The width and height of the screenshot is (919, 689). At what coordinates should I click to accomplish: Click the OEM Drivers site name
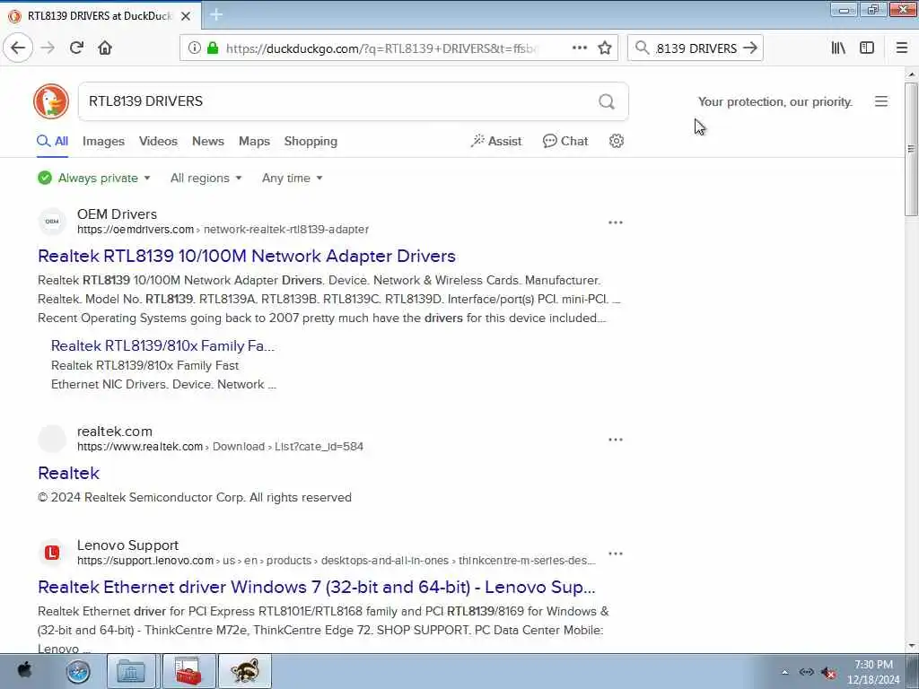pos(118,214)
